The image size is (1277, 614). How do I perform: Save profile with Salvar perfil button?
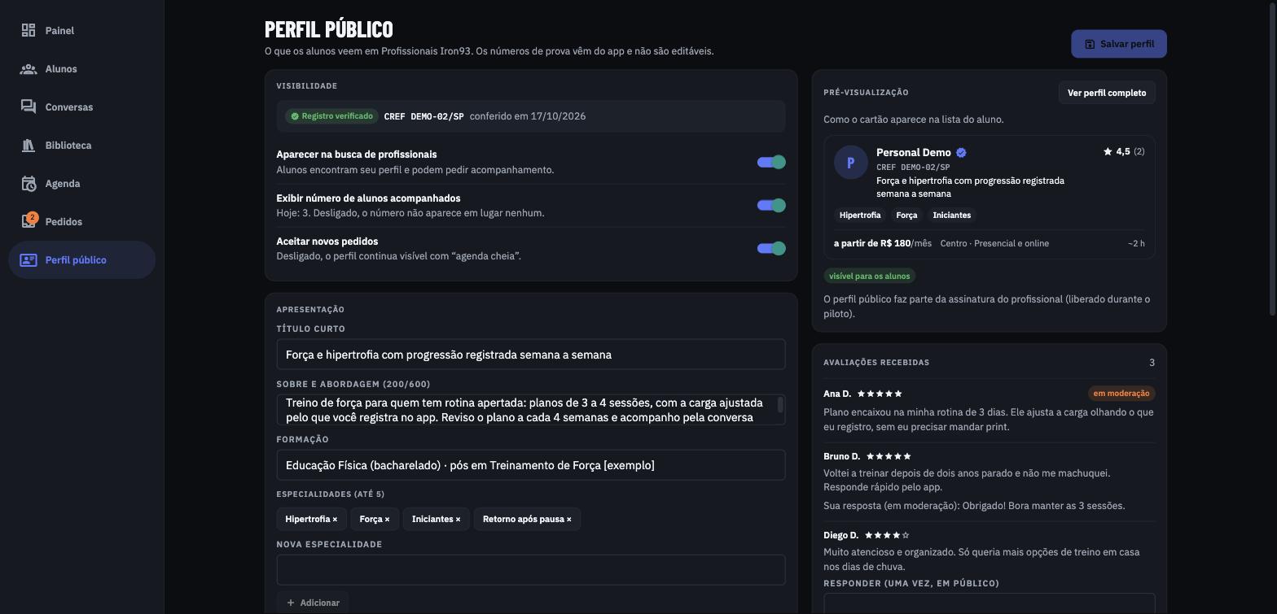click(x=1119, y=44)
